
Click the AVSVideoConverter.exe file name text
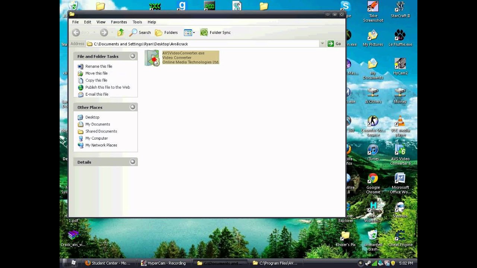tap(183, 53)
